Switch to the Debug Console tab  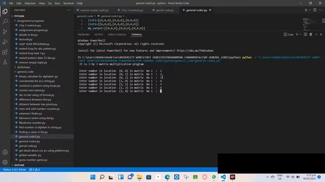[117, 34]
